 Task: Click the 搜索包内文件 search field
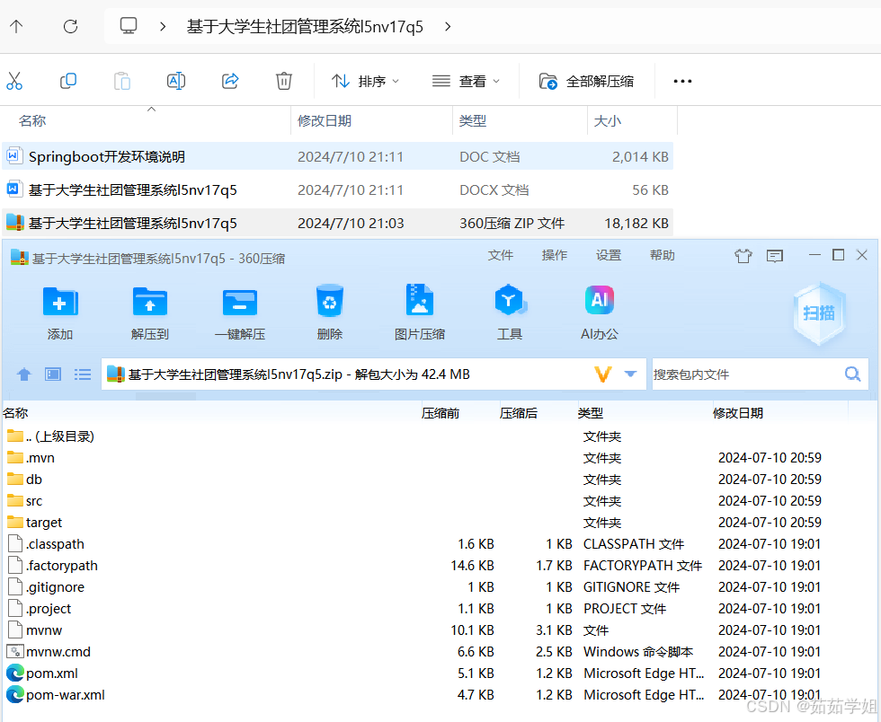click(x=747, y=374)
